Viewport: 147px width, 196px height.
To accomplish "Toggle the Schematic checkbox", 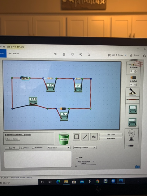I will pos(33,148).
